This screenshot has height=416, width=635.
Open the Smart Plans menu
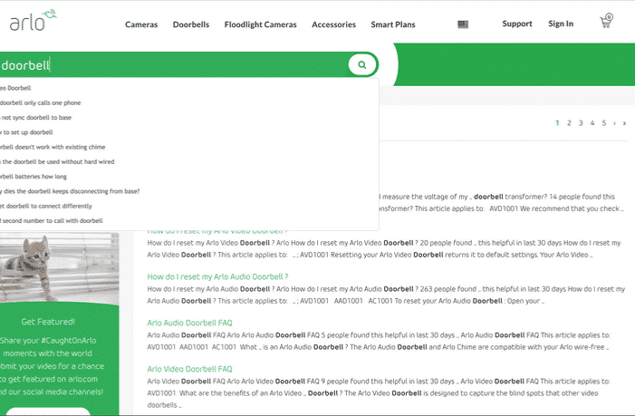tap(393, 24)
